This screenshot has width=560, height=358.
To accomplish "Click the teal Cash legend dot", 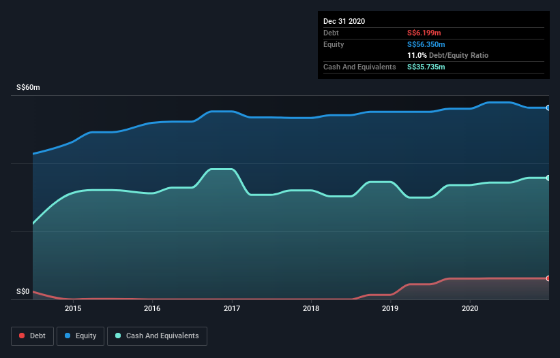I will tap(119, 336).
